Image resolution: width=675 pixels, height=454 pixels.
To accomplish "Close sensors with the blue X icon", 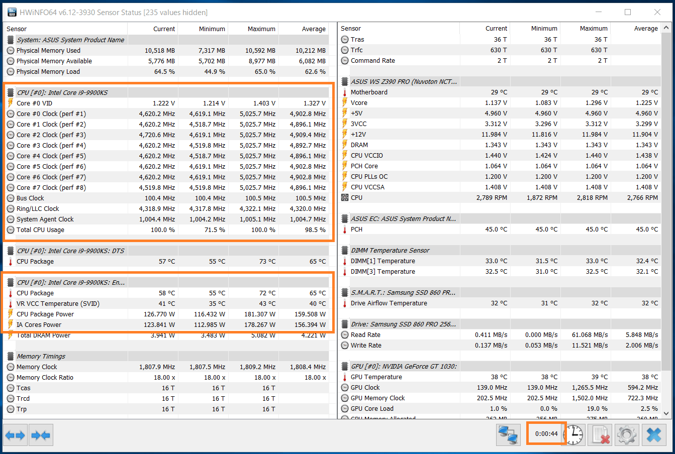I will (x=654, y=435).
